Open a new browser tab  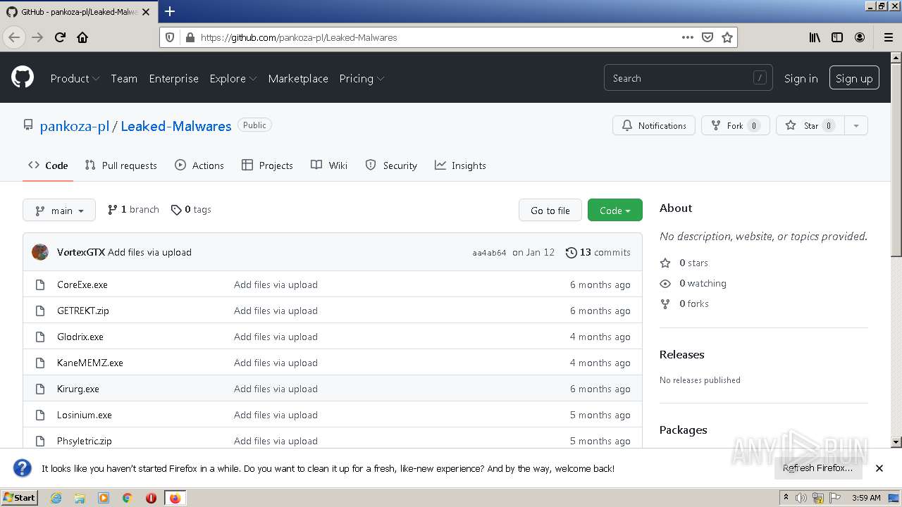(x=170, y=11)
